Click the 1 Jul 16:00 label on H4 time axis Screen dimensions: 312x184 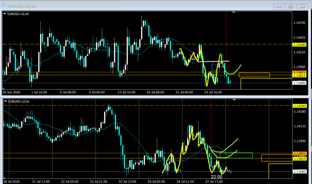[39, 92]
